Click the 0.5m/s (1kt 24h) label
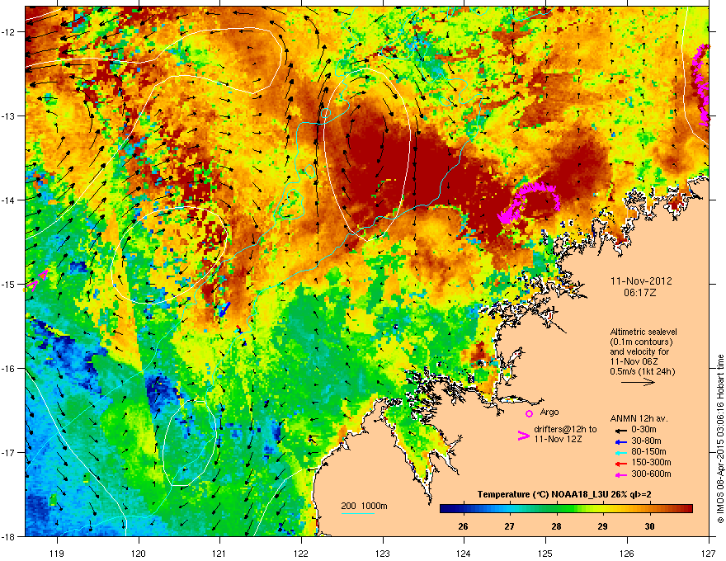Viewport: 726px width, 561px height. coord(643,371)
